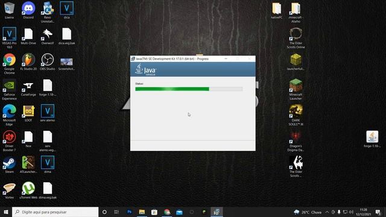Open the OBS Studio desktop shortcut
386x217 pixels.
(x=48, y=61)
